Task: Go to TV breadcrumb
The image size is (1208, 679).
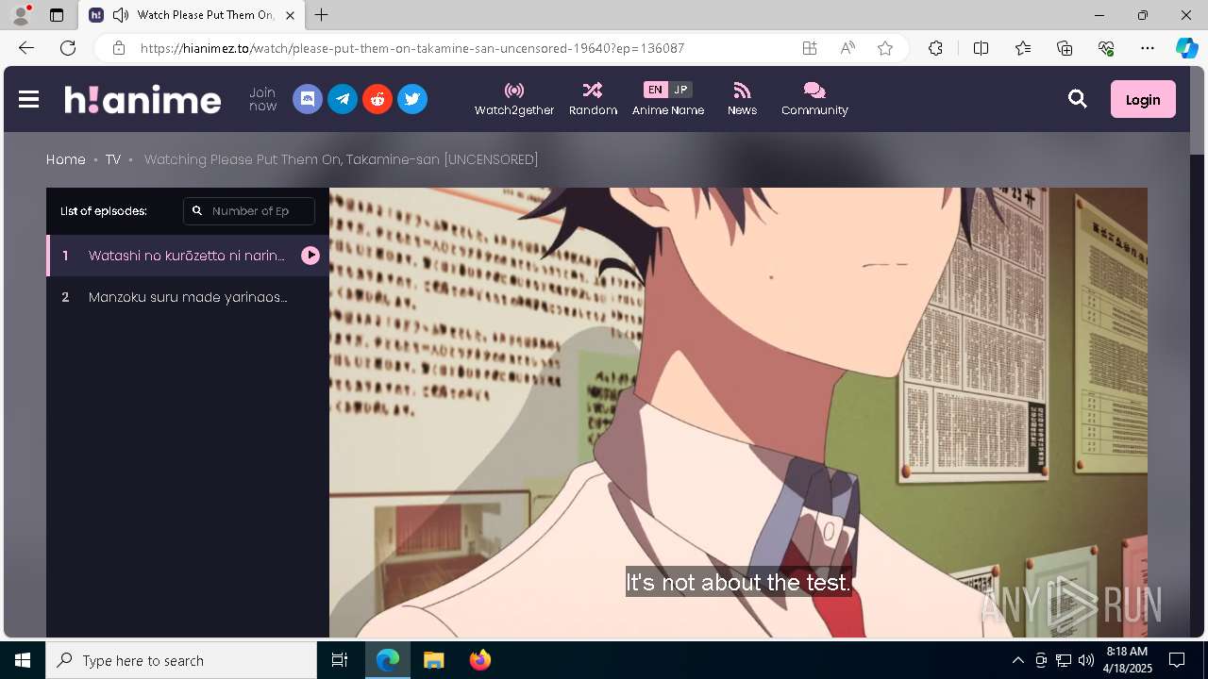Action: click(113, 159)
